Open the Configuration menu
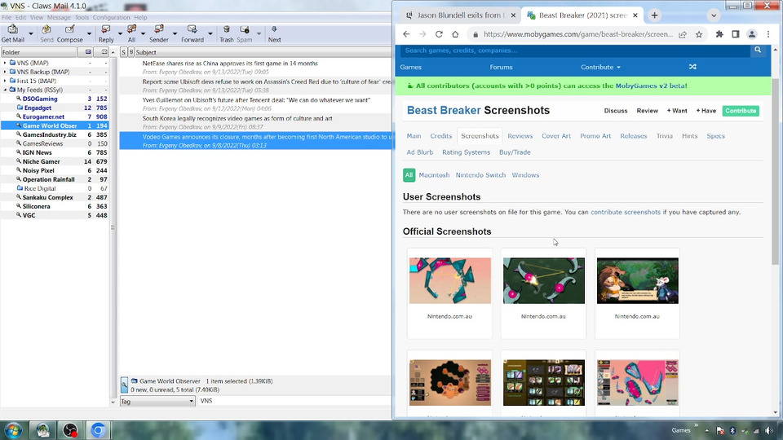The image size is (783, 440). (x=111, y=17)
